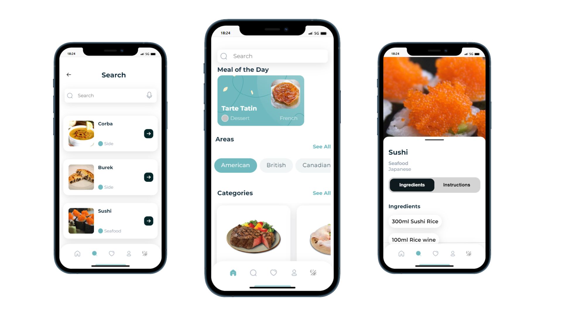Select British cuisine area filter
Viewport: 562px width, 316px height.
pyautogui.click(x=276, y=165)
